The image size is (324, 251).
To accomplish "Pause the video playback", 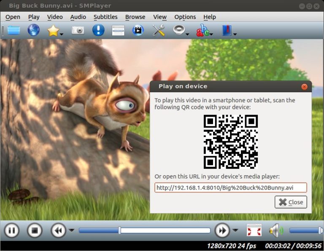I will coord(11,230).
